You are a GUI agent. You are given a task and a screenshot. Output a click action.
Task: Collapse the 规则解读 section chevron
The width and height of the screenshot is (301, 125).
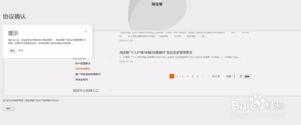[x=110, y=57]
